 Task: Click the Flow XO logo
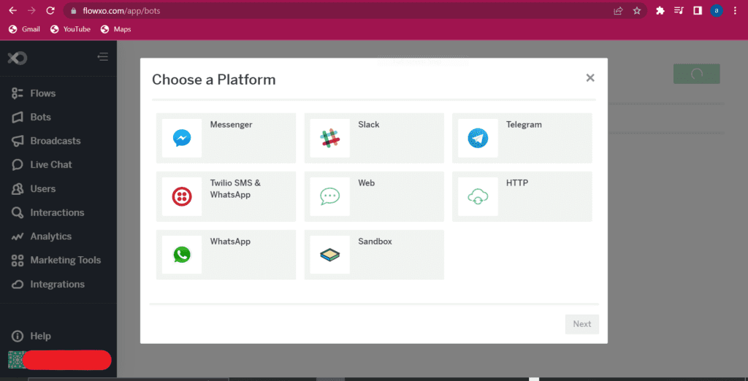18,58
